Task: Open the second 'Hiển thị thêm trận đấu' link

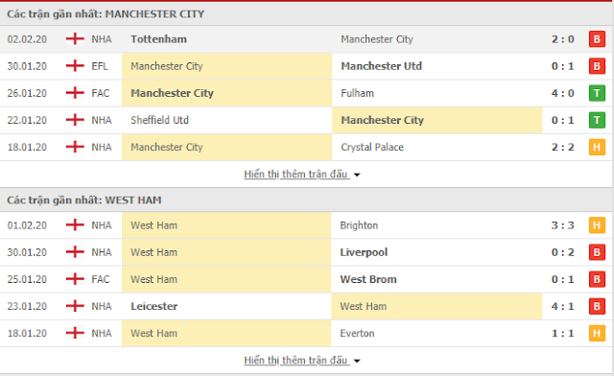Action: (295, 360)
